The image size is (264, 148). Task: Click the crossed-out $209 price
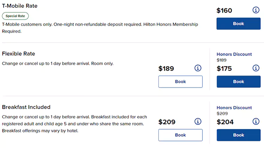click(222, 114)
